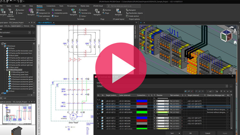The image size is (240, 135).
Task: Open the Sort button dropdown arrow
Action: point(179,133)
